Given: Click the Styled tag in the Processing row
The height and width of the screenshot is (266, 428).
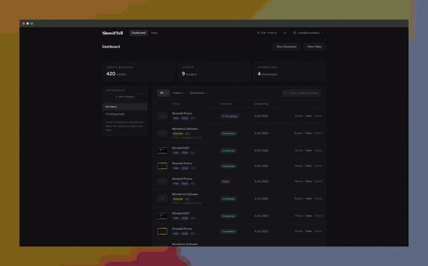Looking at the screenshot, I should [185, 119].
